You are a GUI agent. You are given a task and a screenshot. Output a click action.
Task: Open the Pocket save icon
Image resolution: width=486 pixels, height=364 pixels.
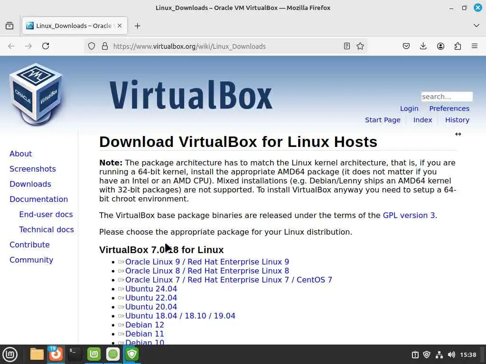[406, 46]
